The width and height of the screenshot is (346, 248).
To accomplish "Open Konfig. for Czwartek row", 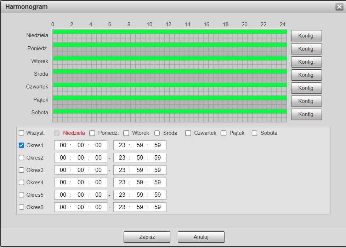I will point(306,88).
